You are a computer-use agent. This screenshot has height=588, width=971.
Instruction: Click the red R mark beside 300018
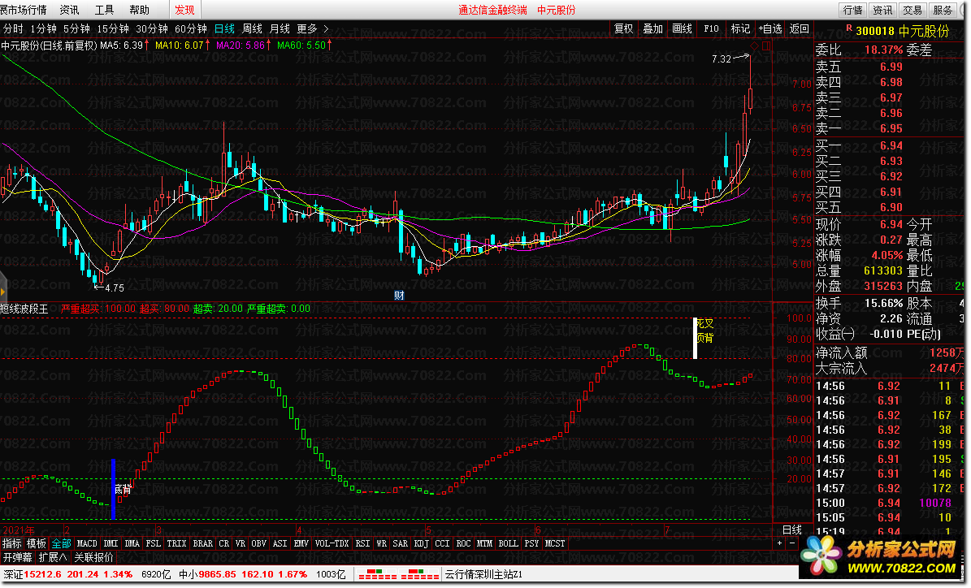[849, 28]
